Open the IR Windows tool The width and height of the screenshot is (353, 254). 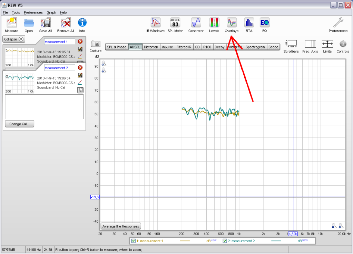[x=155, y=23]
